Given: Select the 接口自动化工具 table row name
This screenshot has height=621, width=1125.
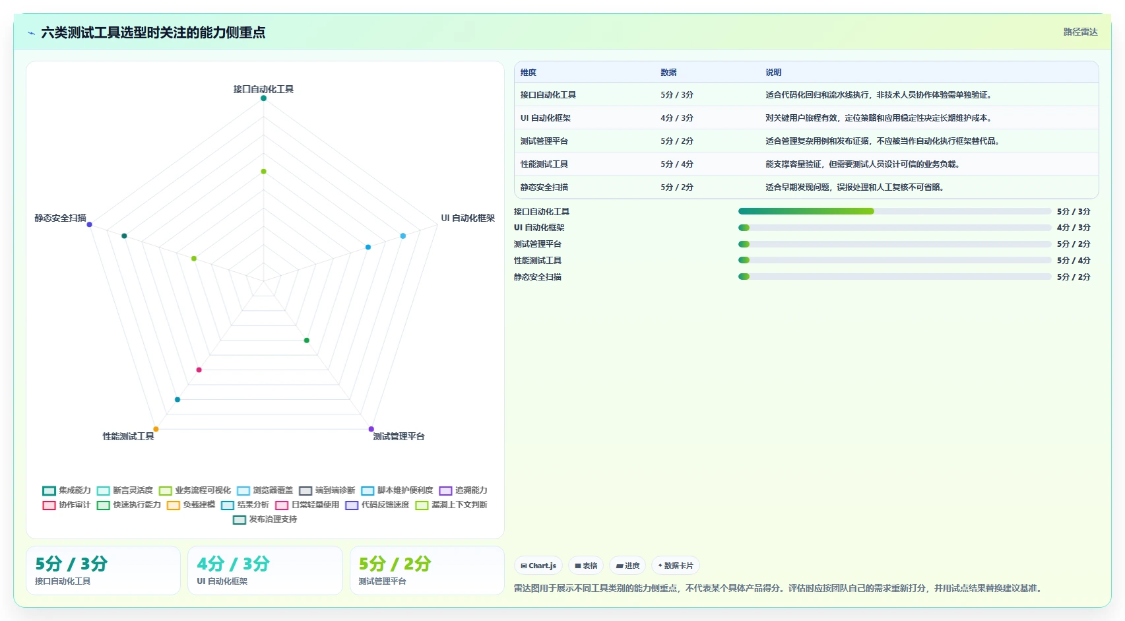Looking at the screenshot, I should pyautogui.click(x=548, y=95).
